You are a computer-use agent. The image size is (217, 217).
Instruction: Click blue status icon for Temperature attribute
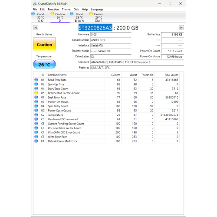click(x=36, y=115)
